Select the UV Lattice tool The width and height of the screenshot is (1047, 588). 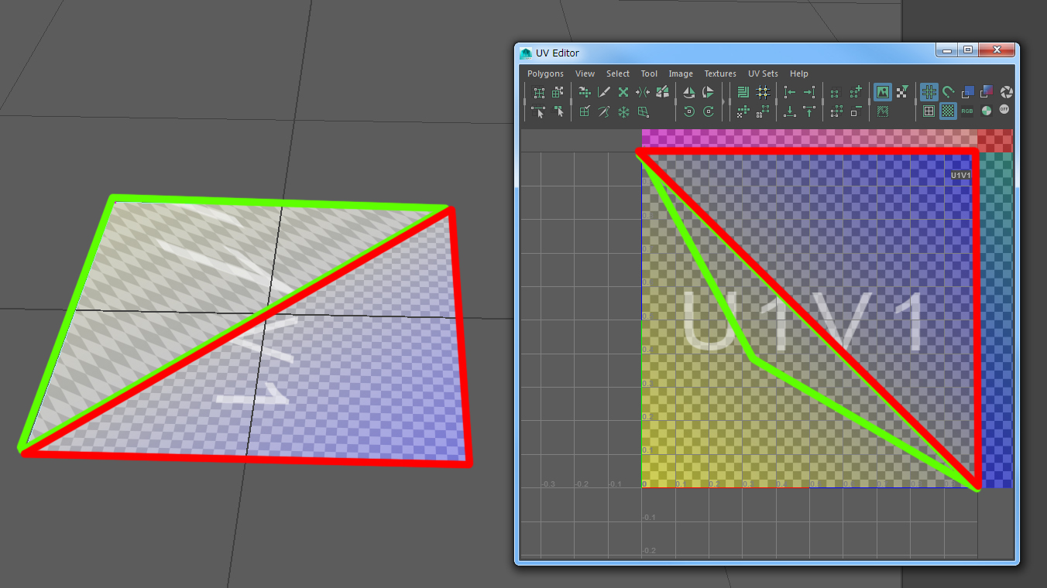pos(539,92)
